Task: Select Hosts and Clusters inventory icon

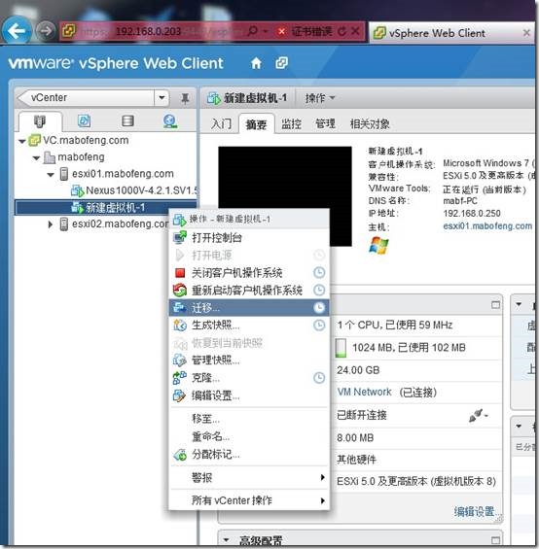Action: tap(40, 121)
